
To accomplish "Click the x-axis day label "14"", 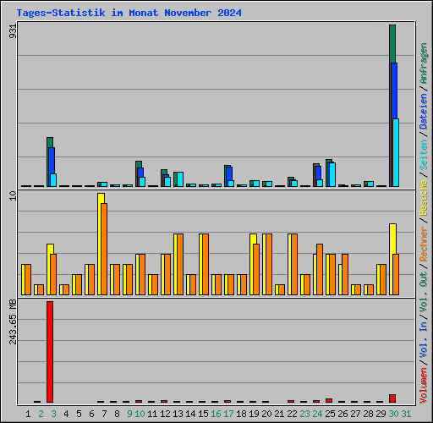I will pos(190,414).
